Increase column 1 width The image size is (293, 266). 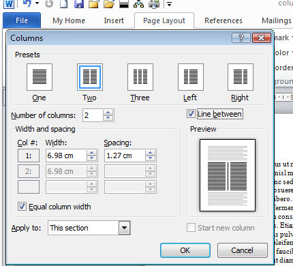(x=91, y=153)
